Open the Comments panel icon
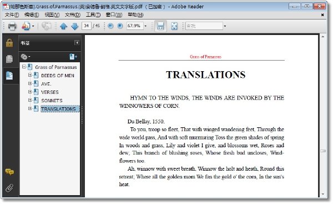The height and width of the screenshot is (204, 333). click(x=9, y=172)
